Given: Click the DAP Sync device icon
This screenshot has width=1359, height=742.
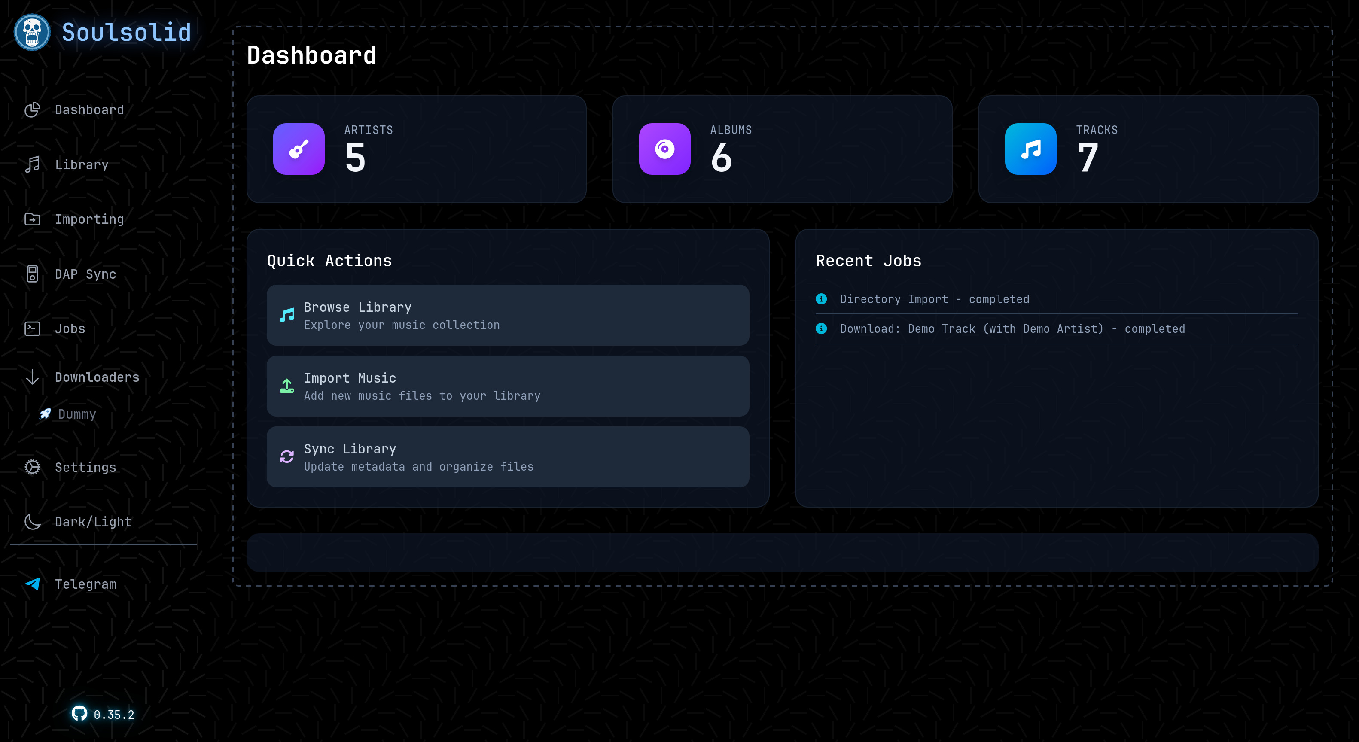Looking at the screenshot, I should coord(32,274).
